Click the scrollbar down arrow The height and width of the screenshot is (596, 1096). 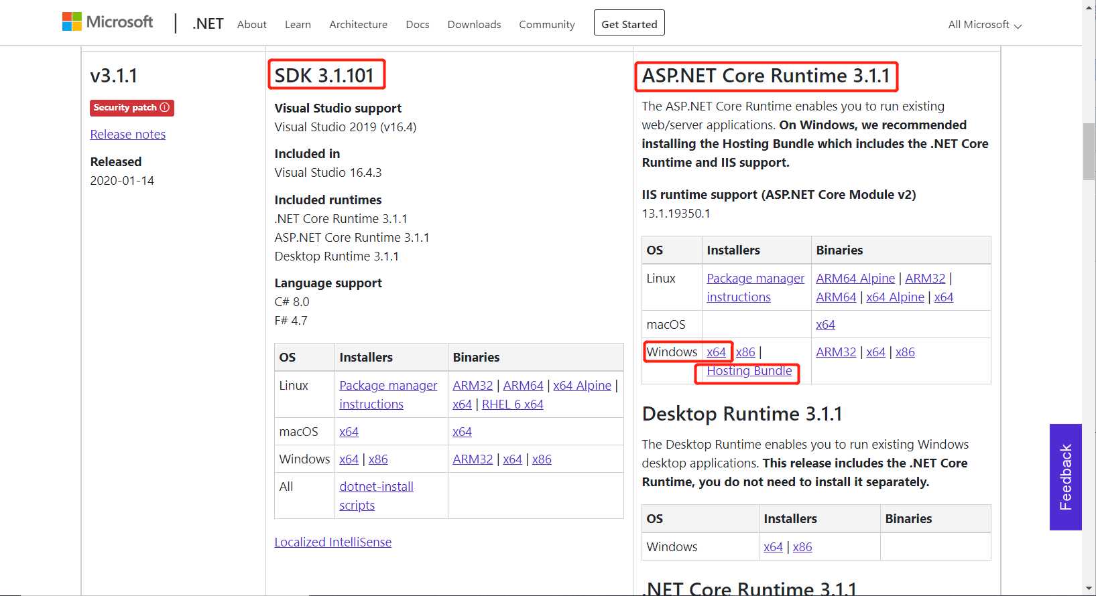pyautogui.click(x=1089, y=589)
